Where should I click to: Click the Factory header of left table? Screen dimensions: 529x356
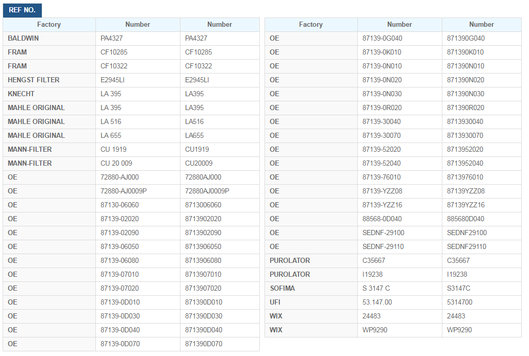pyautogui.click(x=49, y=25)
